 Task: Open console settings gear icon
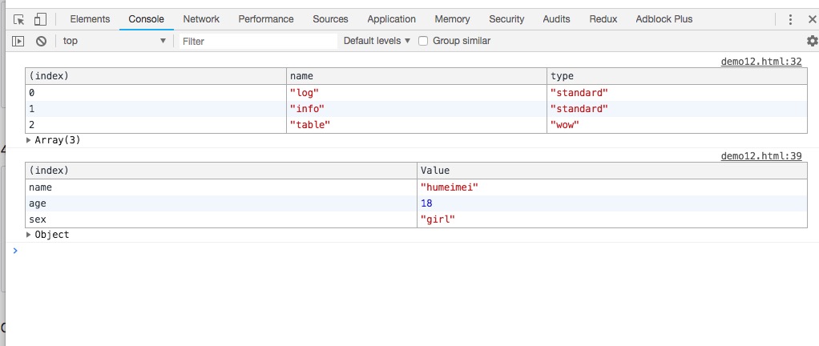(x=812, y=41)
